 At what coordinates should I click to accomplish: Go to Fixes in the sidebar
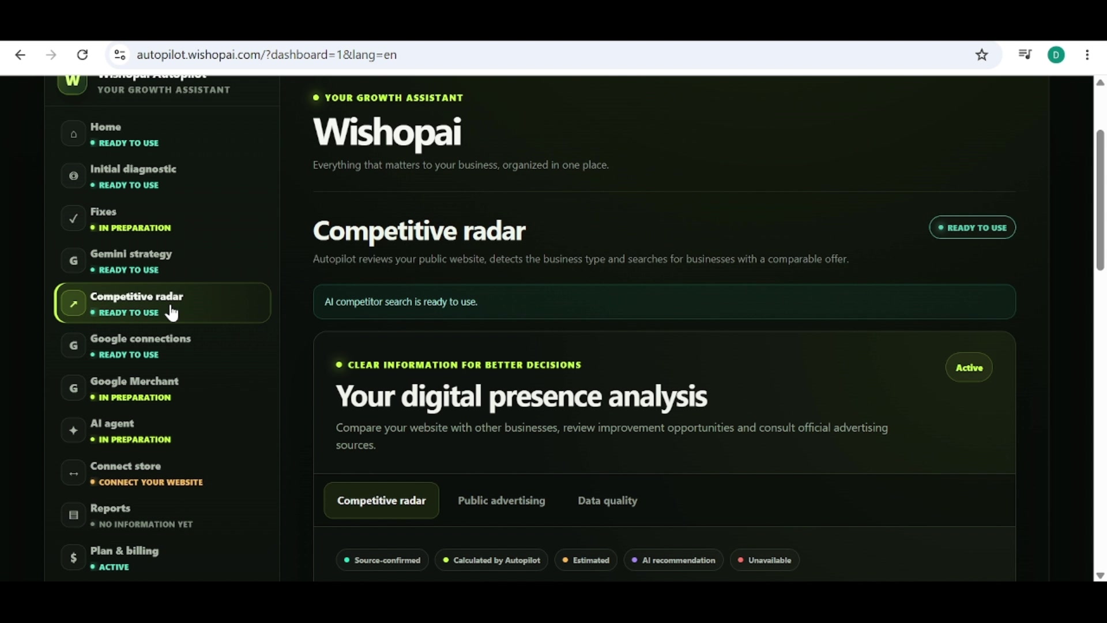coord(163,219)
